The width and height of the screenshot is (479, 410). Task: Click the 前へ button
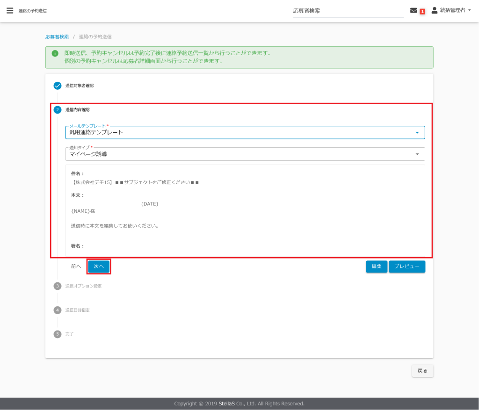[76, 266]
